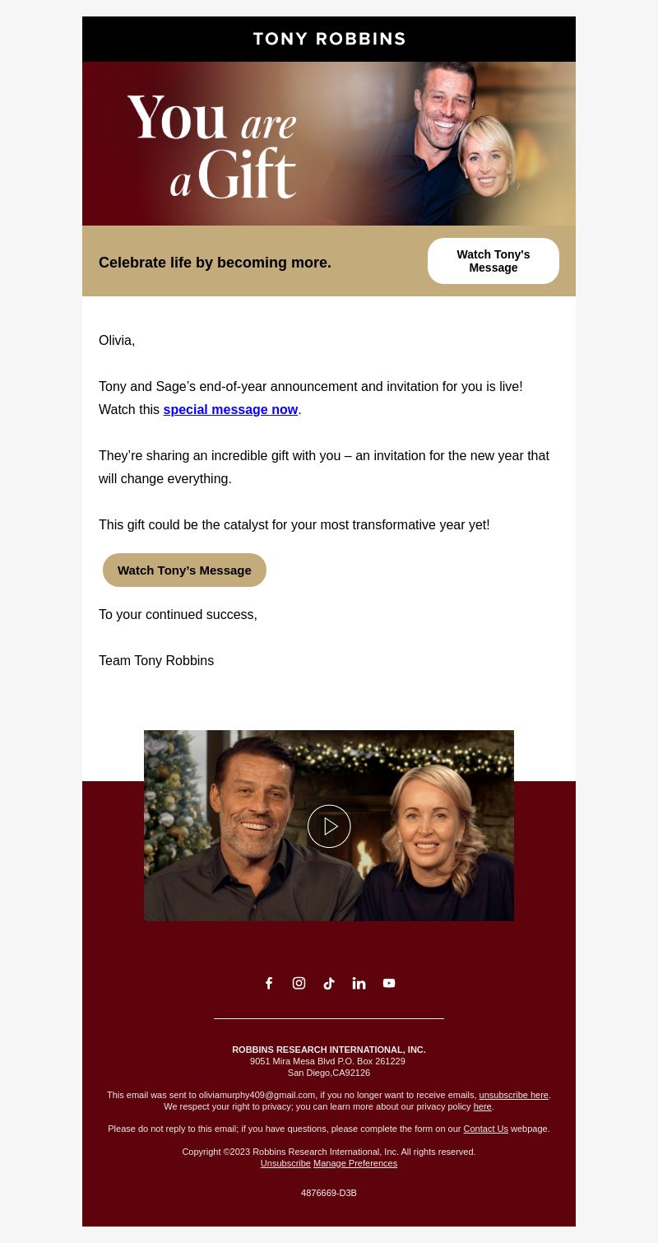Click the TONY ROBBINS header logo
The height and width of the screenshot is (1243, 658).
tap(329, 39)
